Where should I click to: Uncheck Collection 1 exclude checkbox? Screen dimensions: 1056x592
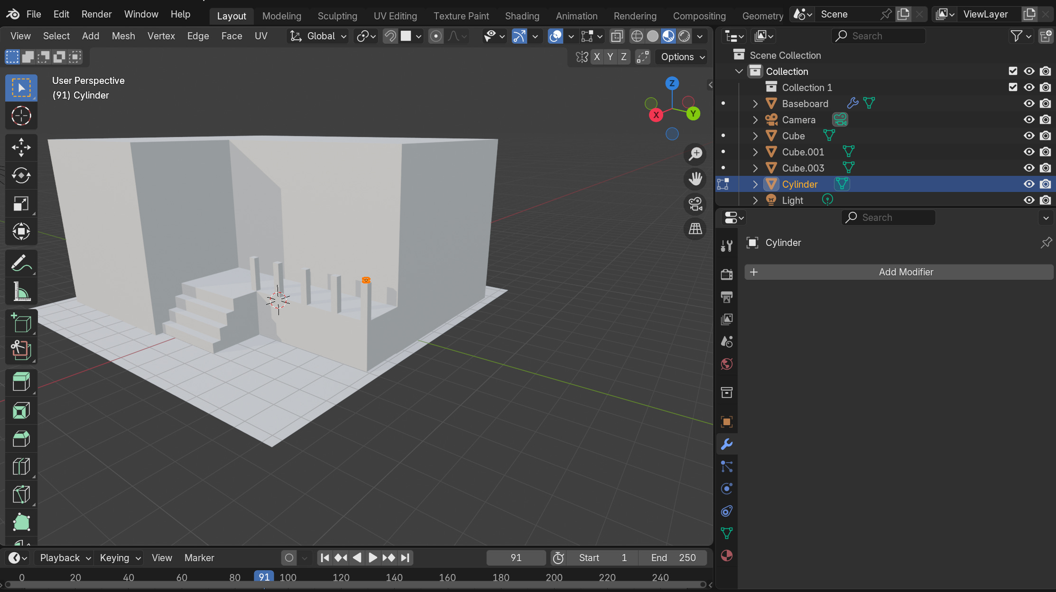[1013, 87]
